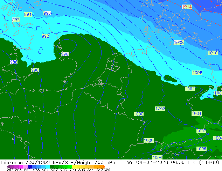Click the 263 legend value
Screen dimensions: 222x171
click(18, 170)
